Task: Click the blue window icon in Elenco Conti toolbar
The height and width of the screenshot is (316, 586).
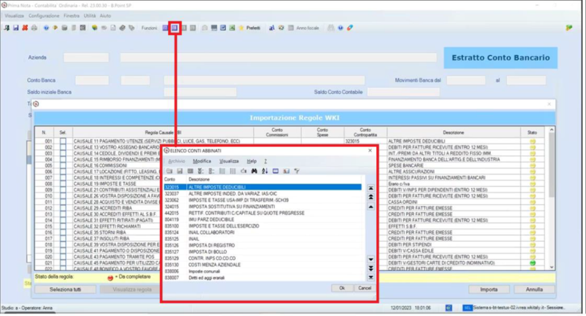Action: point(275,171)
